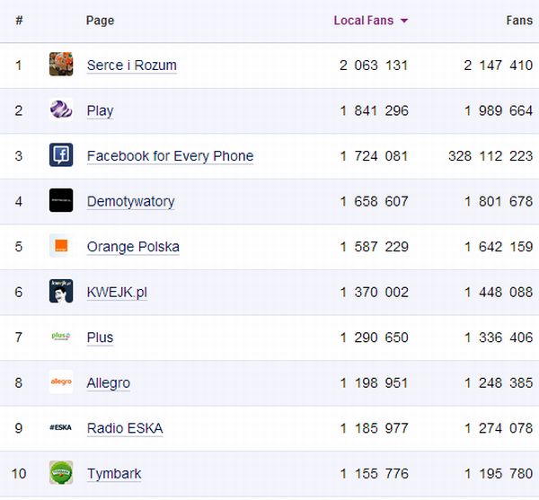
Task: Sort table by Fans column header
Action: pyautogui.click(x=519, y=21)
